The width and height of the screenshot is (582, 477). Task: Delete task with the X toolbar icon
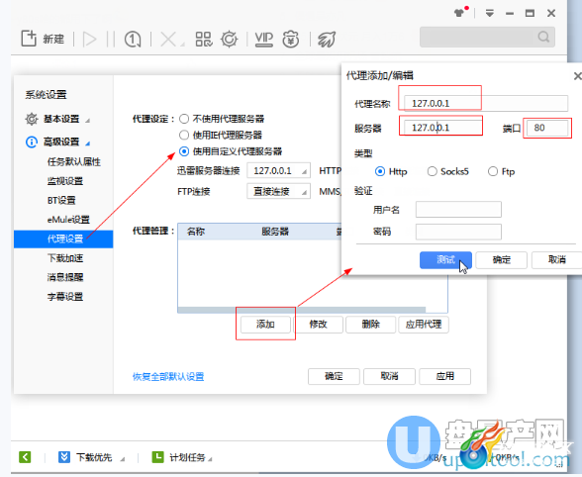tap(168, 39)
